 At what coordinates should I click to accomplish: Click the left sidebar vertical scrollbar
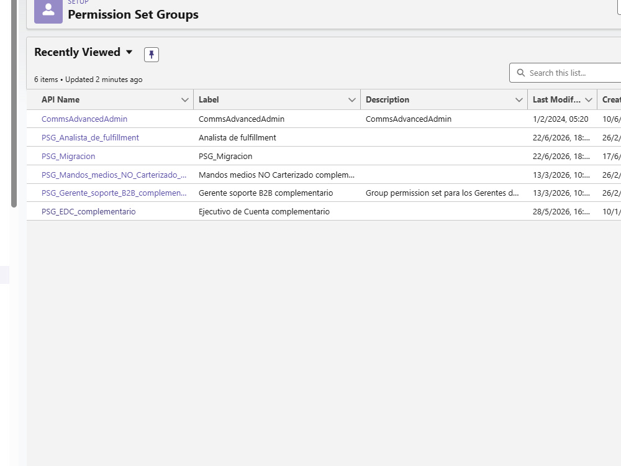14,103
